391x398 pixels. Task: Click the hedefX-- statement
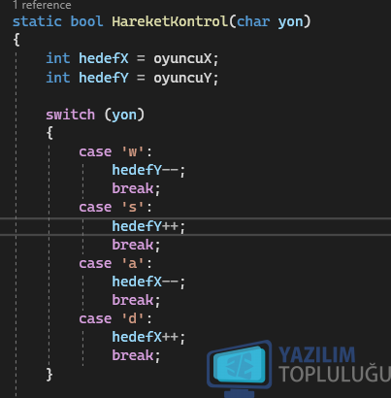click(148, 282)
